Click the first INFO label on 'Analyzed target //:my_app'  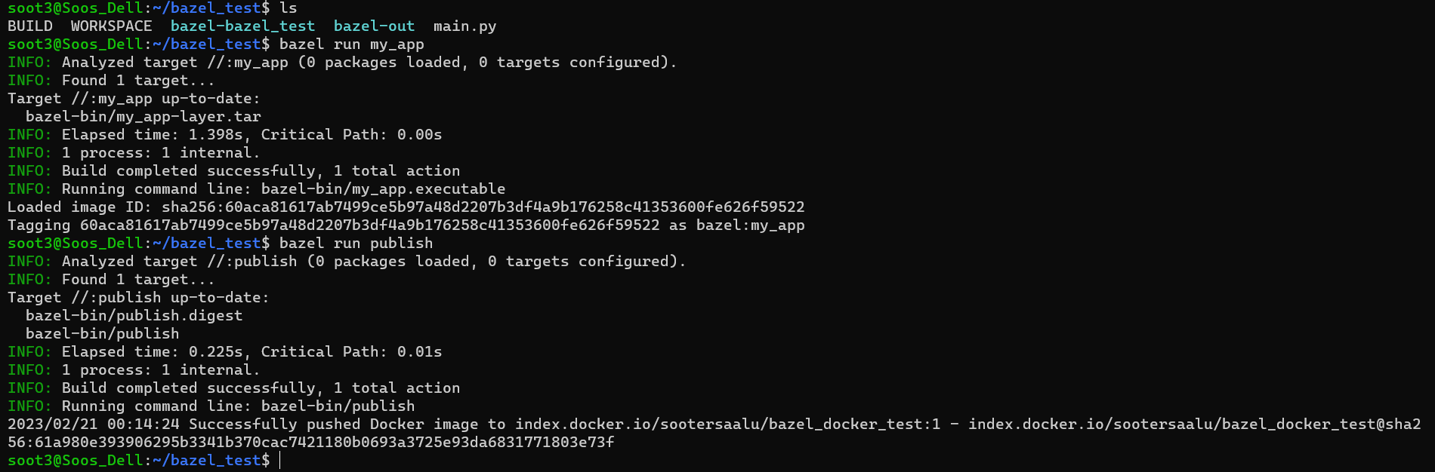tap(29, 63)
